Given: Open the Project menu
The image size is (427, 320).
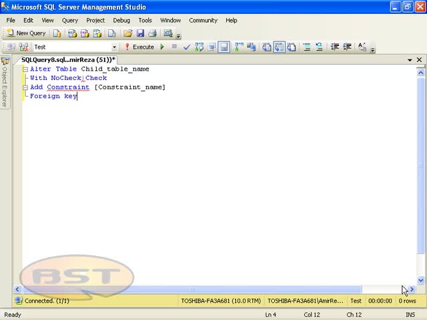Looking at the screenshot, I should point(95,21).
